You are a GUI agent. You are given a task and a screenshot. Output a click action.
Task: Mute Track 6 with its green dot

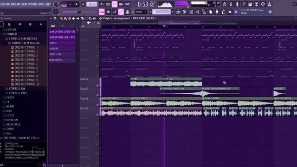tap(97, 85)
